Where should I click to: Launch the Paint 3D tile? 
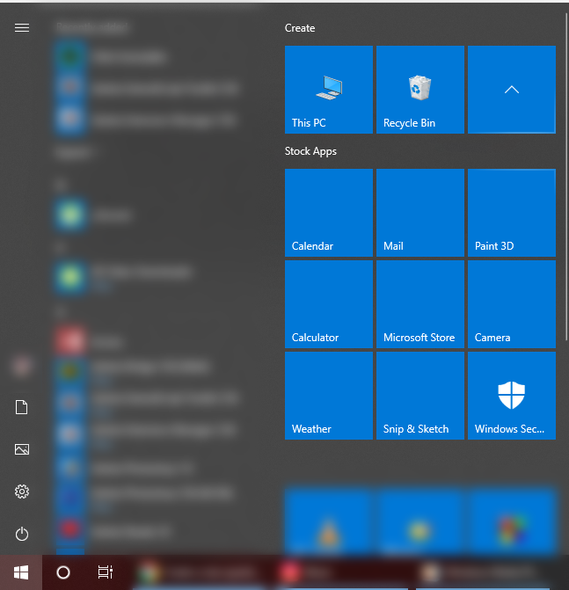512,213
